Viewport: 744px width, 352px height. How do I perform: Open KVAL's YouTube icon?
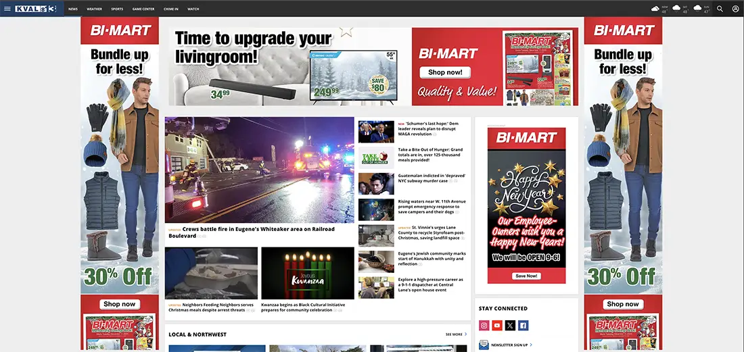tap(497, 326)
